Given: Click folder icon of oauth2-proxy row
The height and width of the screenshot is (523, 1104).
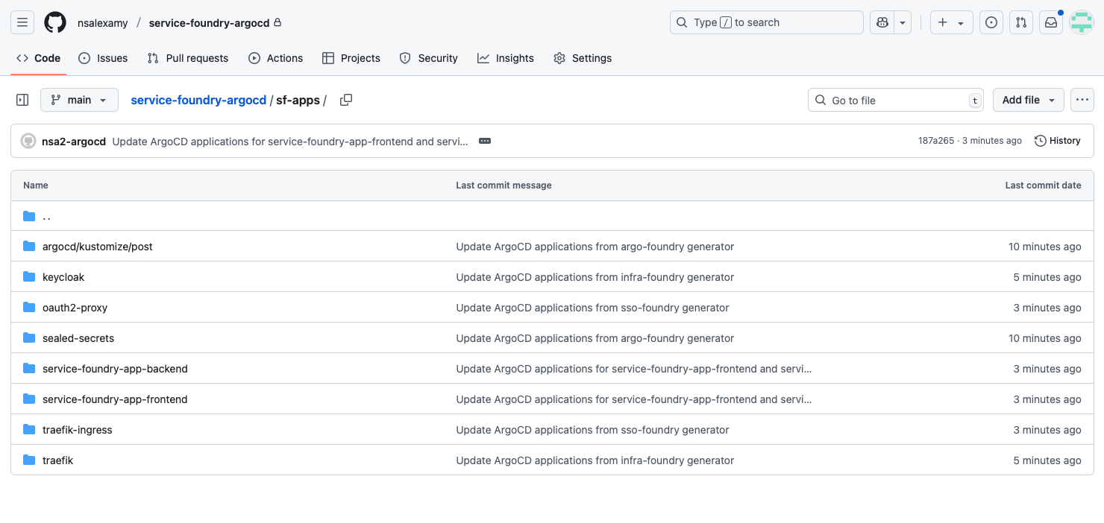Looking at the screenshot, I should tap(29, 308).
